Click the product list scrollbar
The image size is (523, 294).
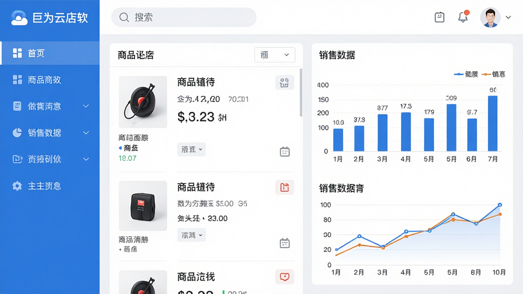301,93
